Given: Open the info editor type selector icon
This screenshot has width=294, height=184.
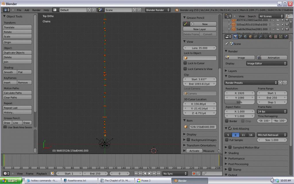Looking at the screenshot, I should coord(6,10).
